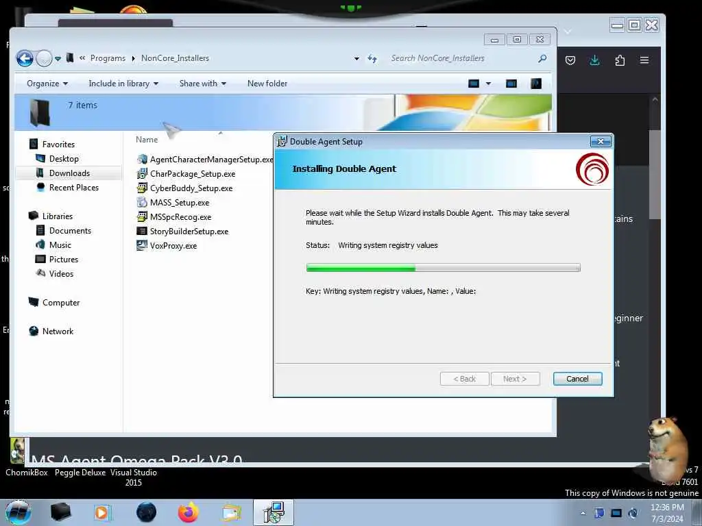Select Downloads in the navigation pane
The height and width of the screenshot is (526, 702).
pos(69,173)
